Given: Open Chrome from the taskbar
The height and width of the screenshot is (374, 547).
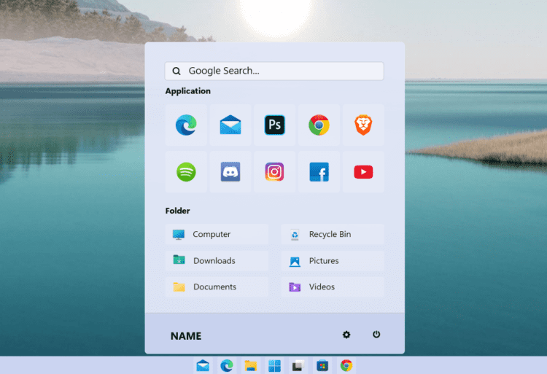Looking at the screenshot, I should point(346,366).
